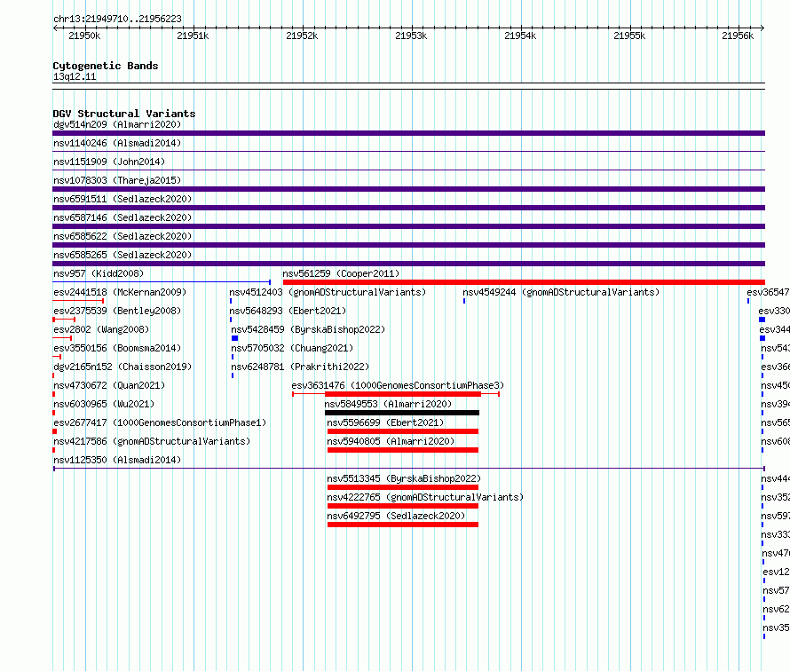Screen dimensions: 790x671
Task: Click the red bar of nsv561259
Action: tap(524, 282)
